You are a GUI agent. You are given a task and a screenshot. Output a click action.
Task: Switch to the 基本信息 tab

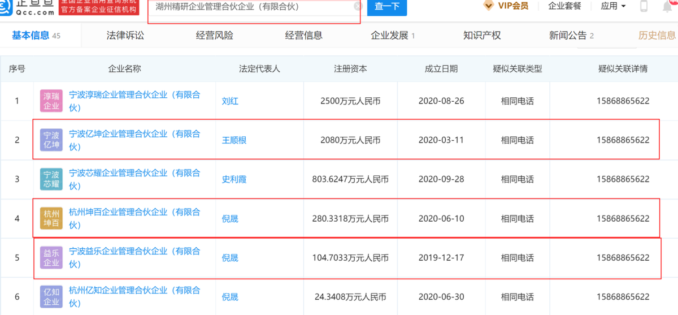click(x=36, y=35)
